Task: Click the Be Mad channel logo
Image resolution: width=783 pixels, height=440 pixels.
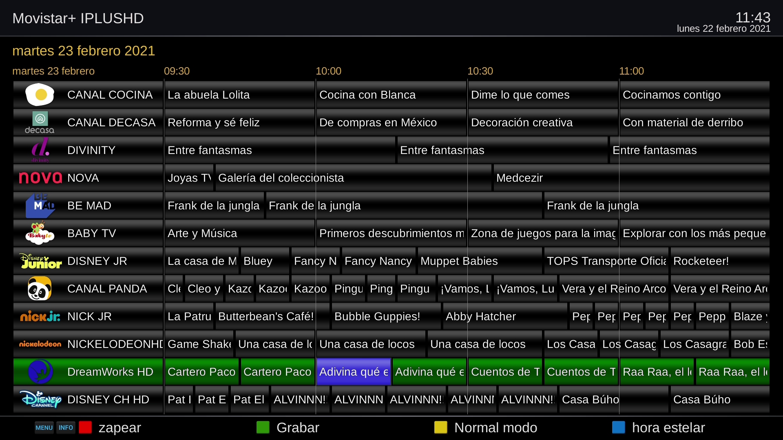Action: coord(40,205)
